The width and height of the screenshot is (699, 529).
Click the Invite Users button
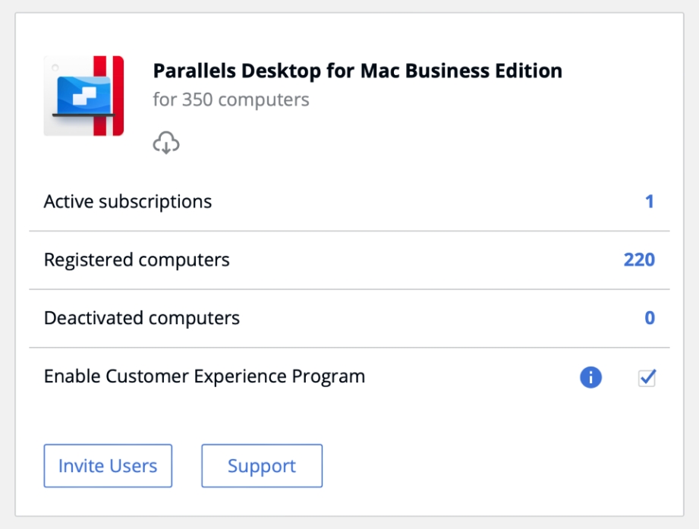point(108,465)
